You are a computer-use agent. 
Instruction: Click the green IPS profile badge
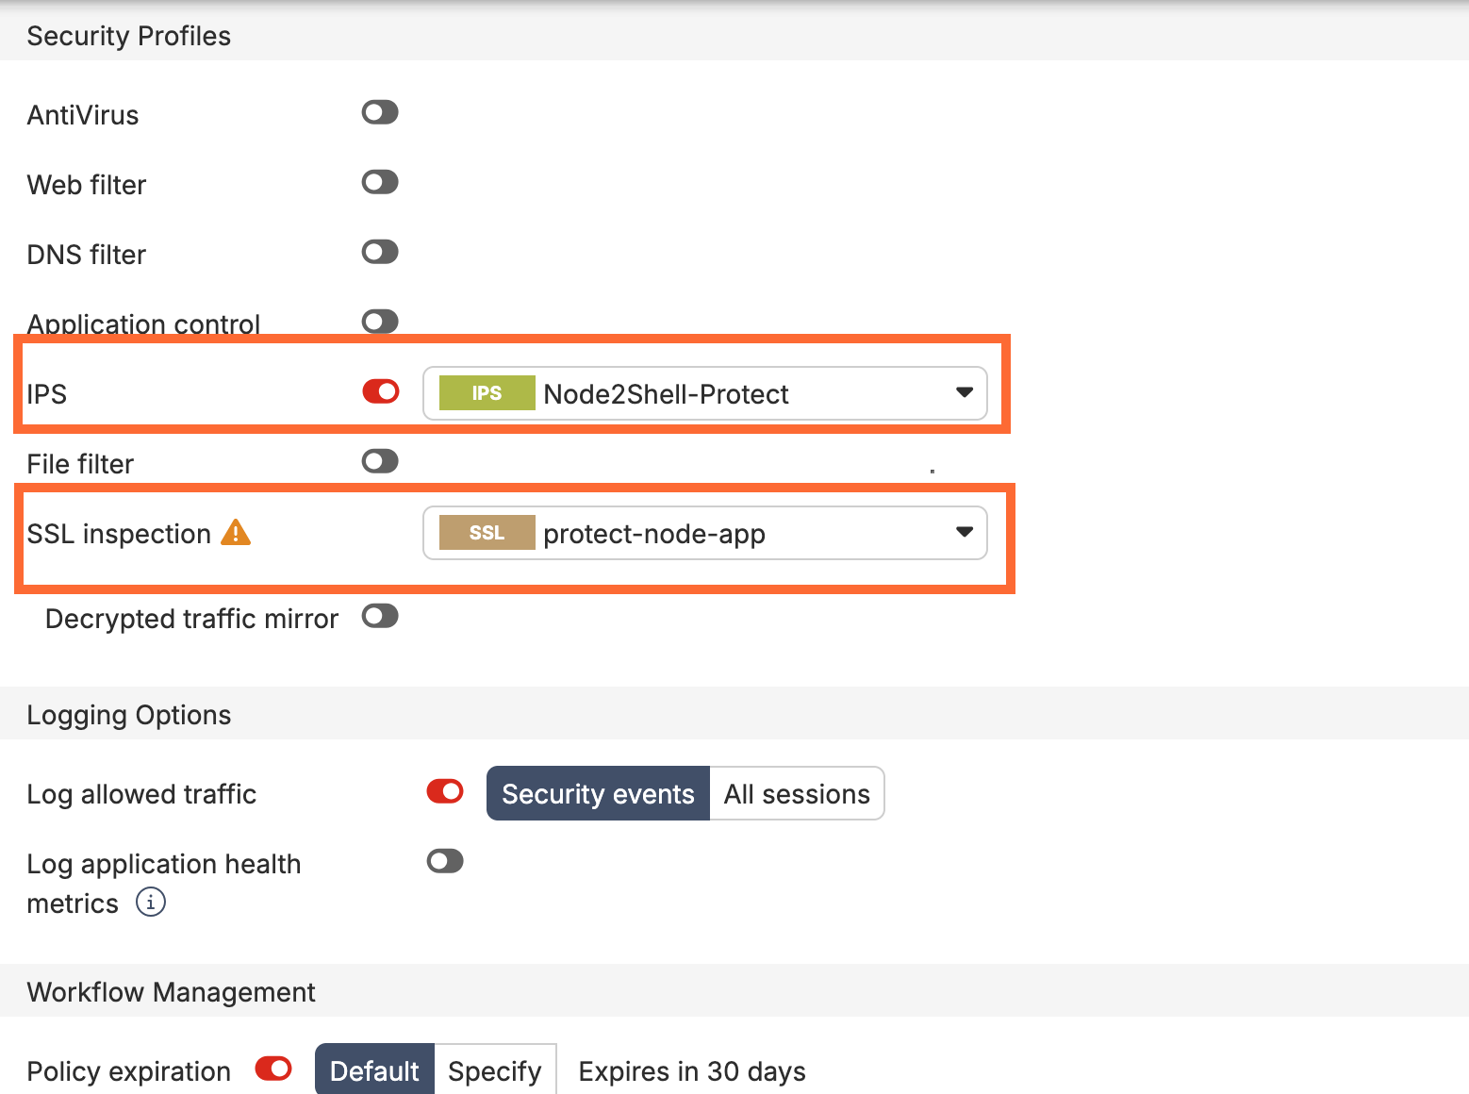[x=487, y=393]
